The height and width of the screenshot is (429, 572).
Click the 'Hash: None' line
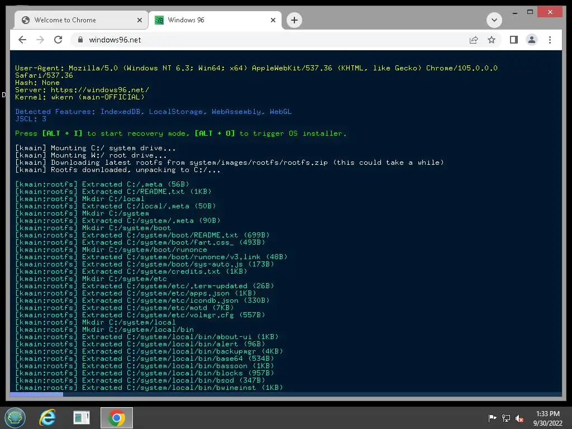[x=37, y=83]
